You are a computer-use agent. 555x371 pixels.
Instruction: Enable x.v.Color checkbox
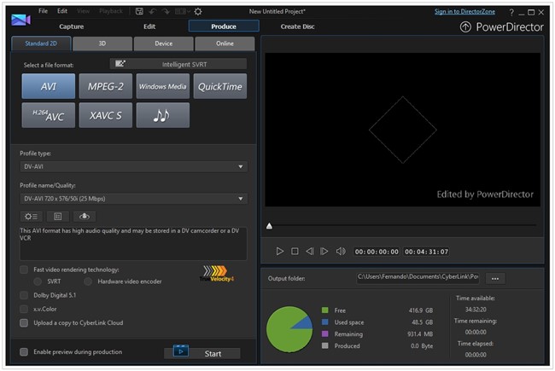coord(24,309)
